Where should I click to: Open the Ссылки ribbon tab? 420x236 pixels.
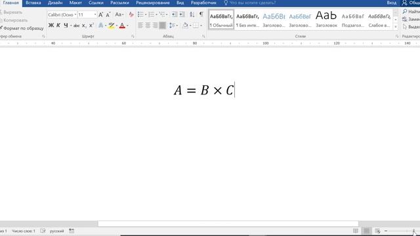click(x=96, y=3)
